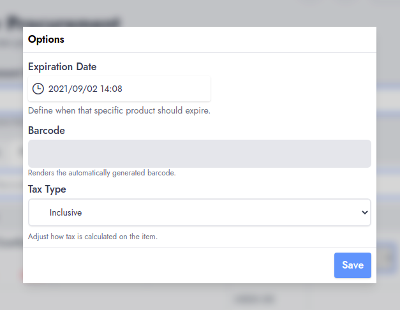Select the Expiration Date label
This screenshot has height=310, width=400.
click(63, 67)
